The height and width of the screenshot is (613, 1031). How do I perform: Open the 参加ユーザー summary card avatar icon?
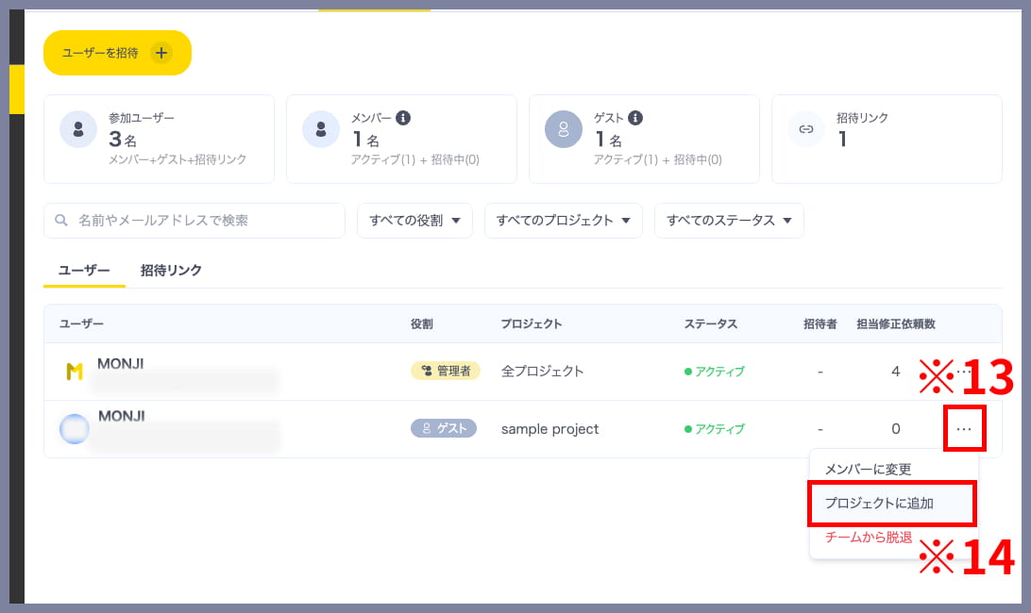pos(78,129)
